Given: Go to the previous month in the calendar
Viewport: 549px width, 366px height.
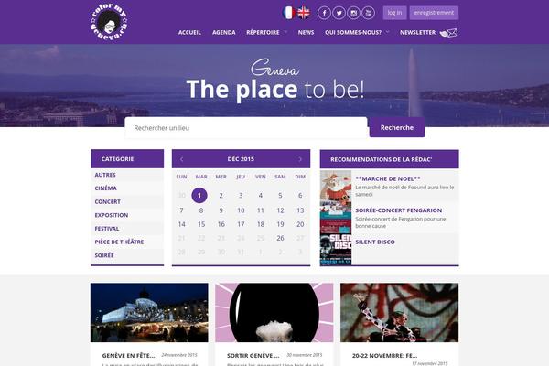Looking at the screenshot, I should [181, 159].
